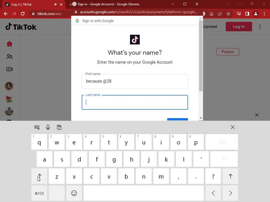The width and height of the screenshot is (270, 202).
Task: Click the blue Next button in Google dialog
Action: pos(177,119)
